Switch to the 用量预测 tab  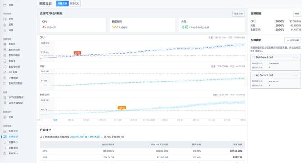click(62, 4)
